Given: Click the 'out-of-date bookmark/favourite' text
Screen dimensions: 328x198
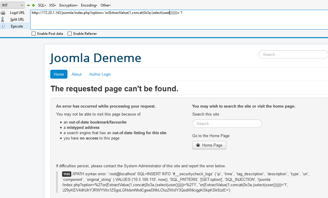Looking at the screenshot, I should click(x=98, y=122).
